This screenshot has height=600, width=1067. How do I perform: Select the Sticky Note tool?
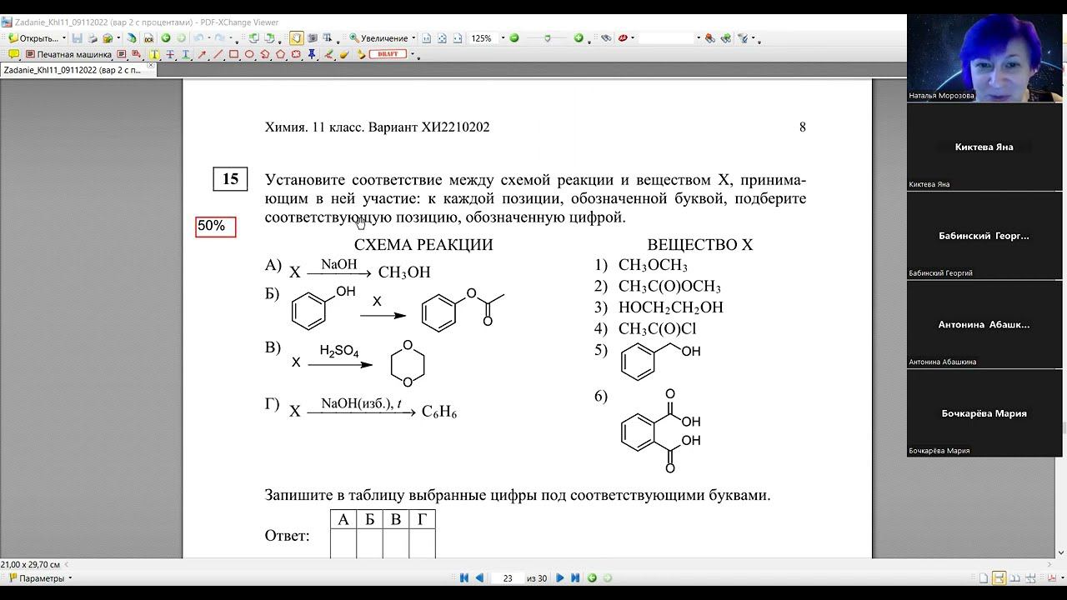coord(14,54)
